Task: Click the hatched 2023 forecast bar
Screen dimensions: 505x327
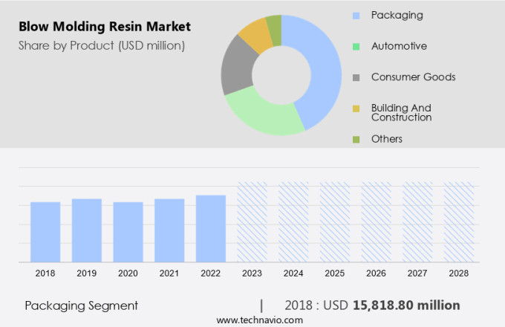Action: coord(252,222)
